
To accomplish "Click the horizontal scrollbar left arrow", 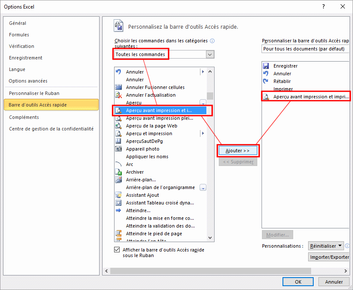I will (x=106, y=271).
